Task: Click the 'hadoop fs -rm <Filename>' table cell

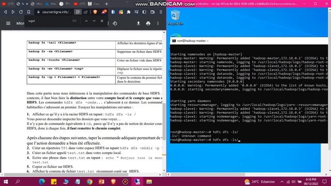Action: 71,54
